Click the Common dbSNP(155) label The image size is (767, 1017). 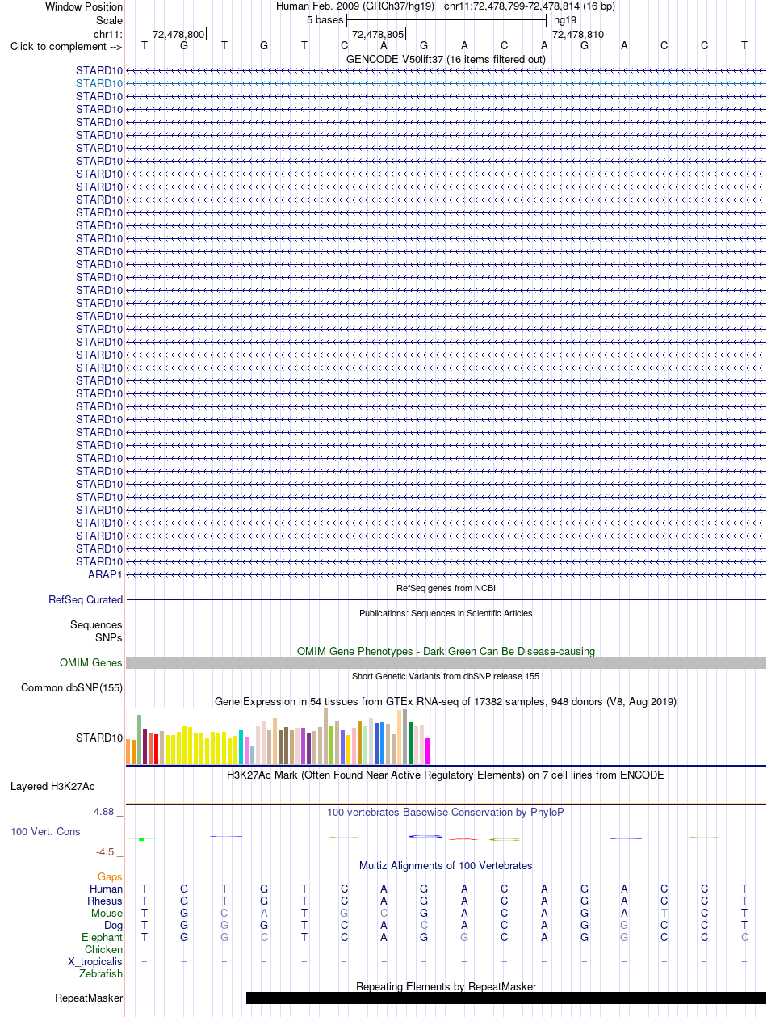(x=72, y=688)
